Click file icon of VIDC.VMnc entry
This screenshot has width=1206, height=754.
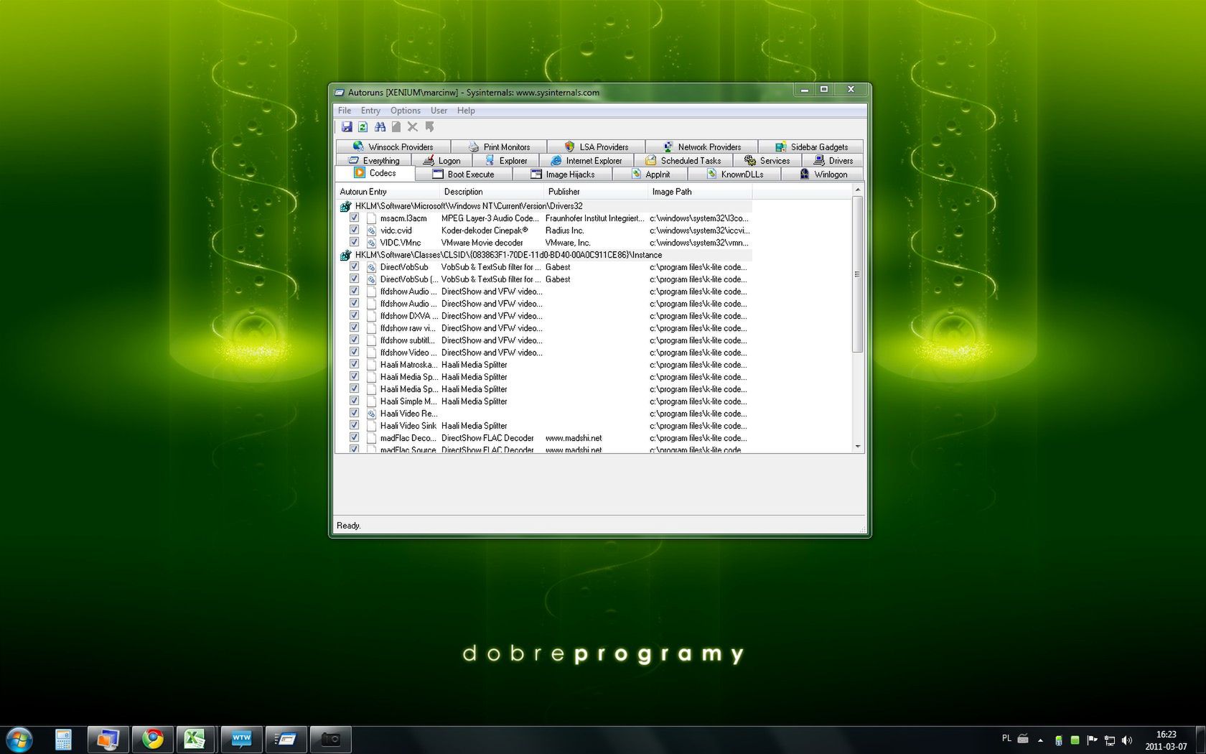pyautogui.click(x=371, y=243)
